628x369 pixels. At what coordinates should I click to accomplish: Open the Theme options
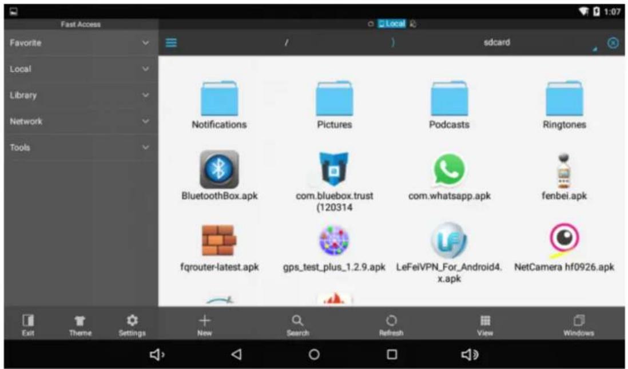[80, 325]
